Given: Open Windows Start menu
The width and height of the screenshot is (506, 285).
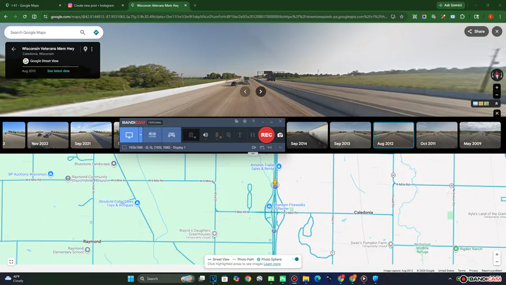Looking at the screenshot, I should [x=130, y=279].
